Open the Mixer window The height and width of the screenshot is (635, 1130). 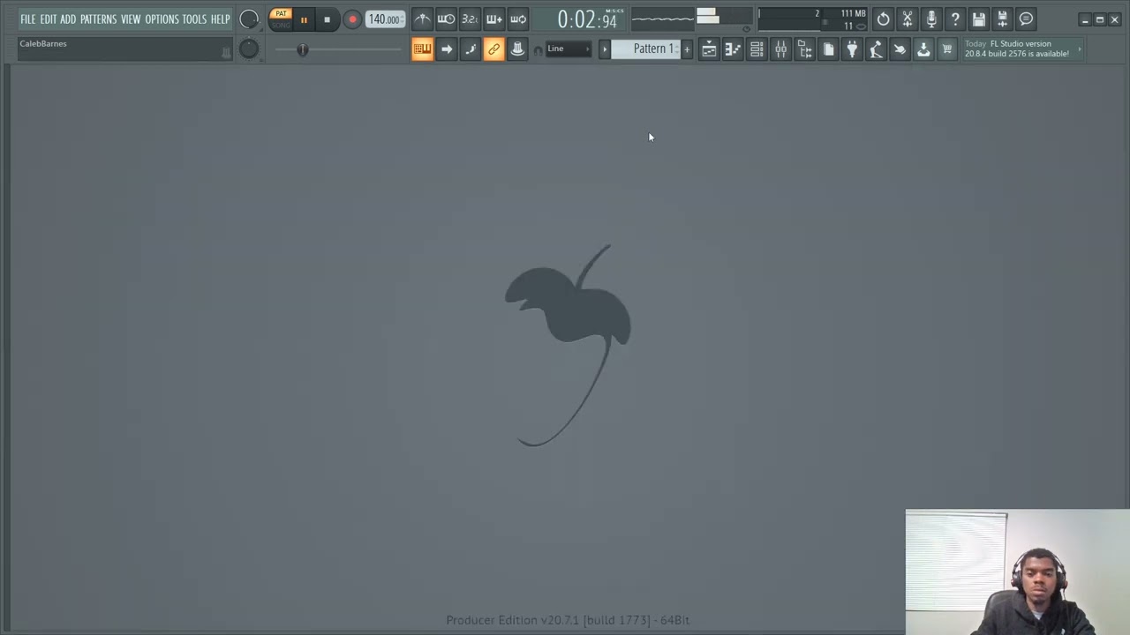coord(780,49)
